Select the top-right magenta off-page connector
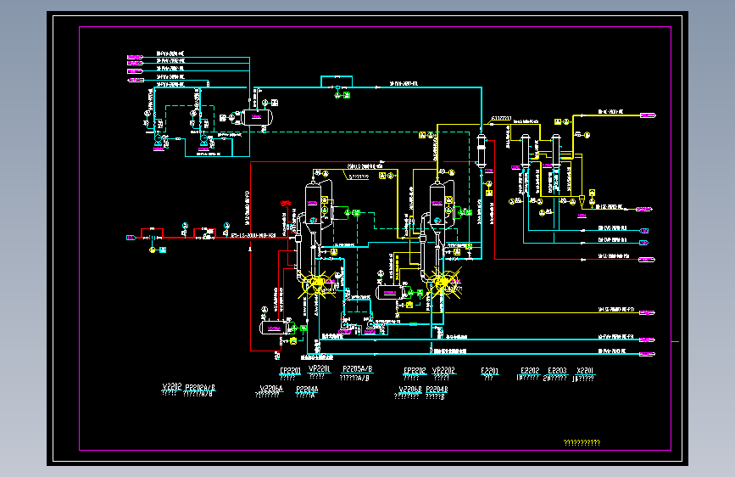 point(648,115)
